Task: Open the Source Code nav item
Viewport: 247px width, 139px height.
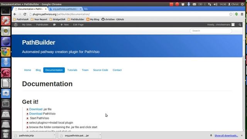Action: pyautogui.click(x=100, y=70)
